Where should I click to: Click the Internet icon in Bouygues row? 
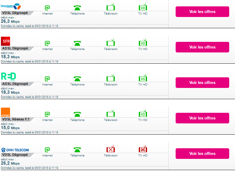(47, 8)
